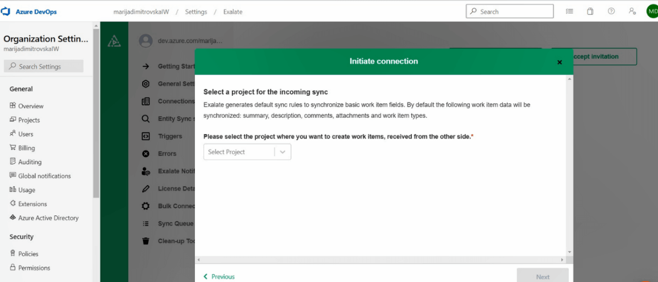The height and width of the screenshot is (282, 658).
Task: Click the dialog's horizontal scrollbar track
Action: 384,260
